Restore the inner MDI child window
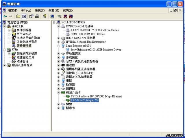Image resolution: width=185 pixels, height=138 pixels. 175,10
